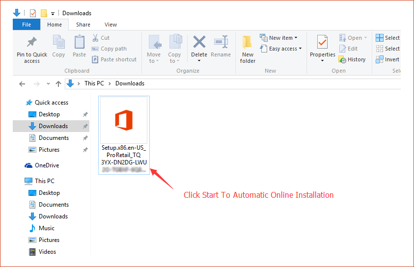Navigate up one folder level arrow
The image size is (414, 267).
coord(58,84)
